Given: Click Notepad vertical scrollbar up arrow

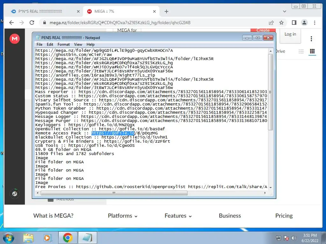Looking at the screenshot, I should point(271,51).
